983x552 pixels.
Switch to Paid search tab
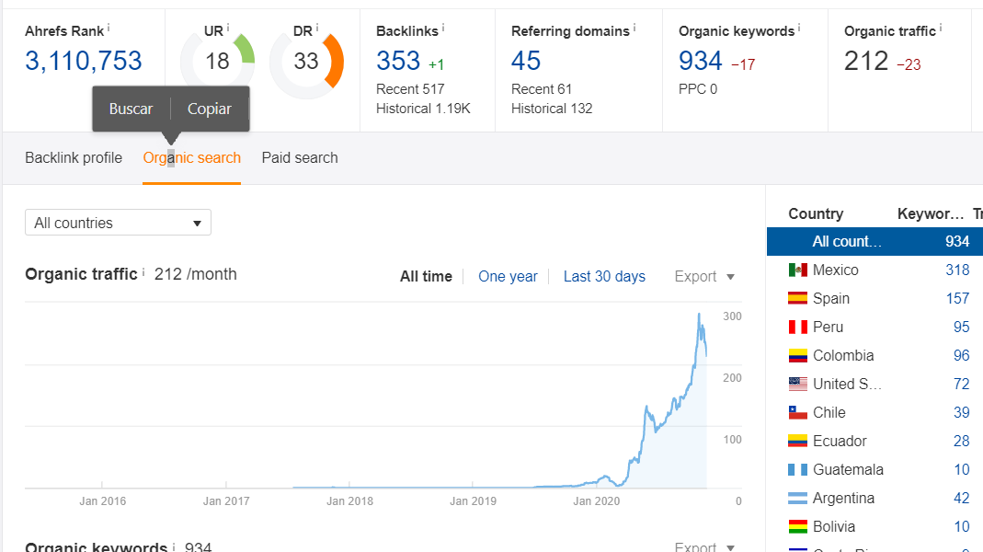coord(300,158)
